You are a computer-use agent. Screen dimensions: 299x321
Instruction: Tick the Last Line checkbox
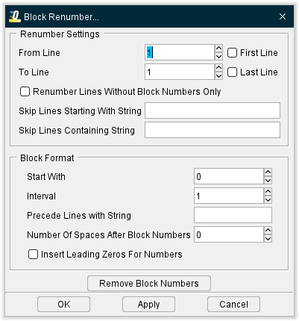[x=232, y=72]
